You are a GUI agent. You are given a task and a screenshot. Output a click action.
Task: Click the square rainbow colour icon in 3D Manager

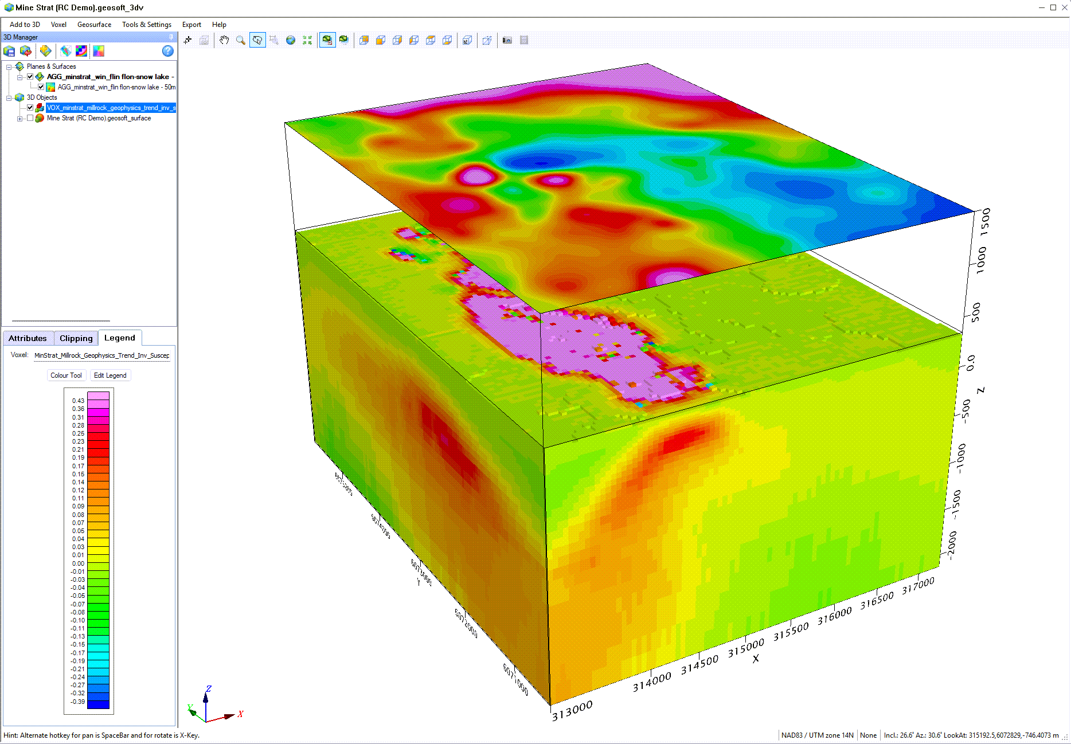[99, 51]
